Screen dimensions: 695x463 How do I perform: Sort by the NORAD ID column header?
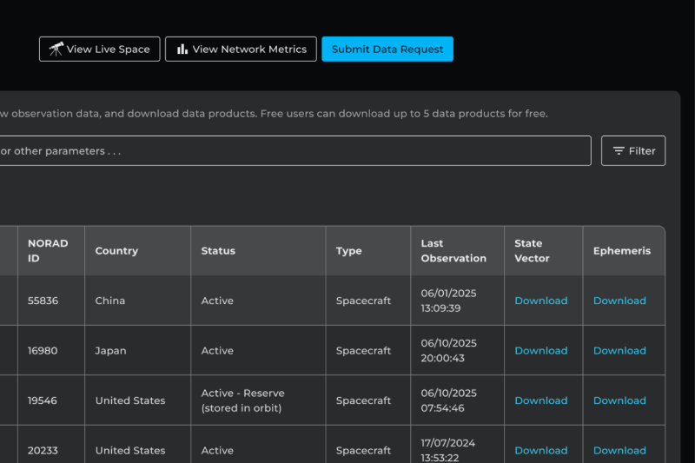48,251
